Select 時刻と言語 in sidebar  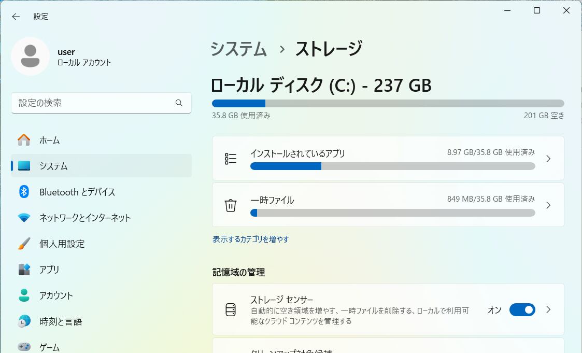pos(61,321)
